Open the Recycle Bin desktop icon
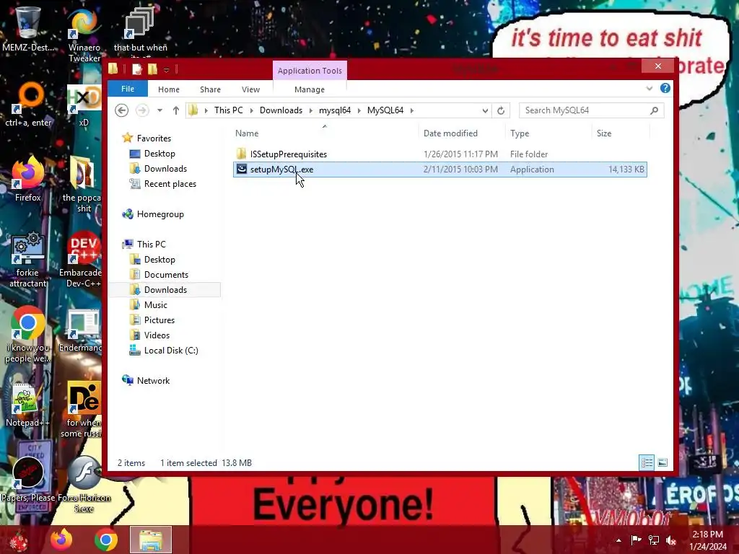Viewport: 739px width, 554px height. coord(28,28)
